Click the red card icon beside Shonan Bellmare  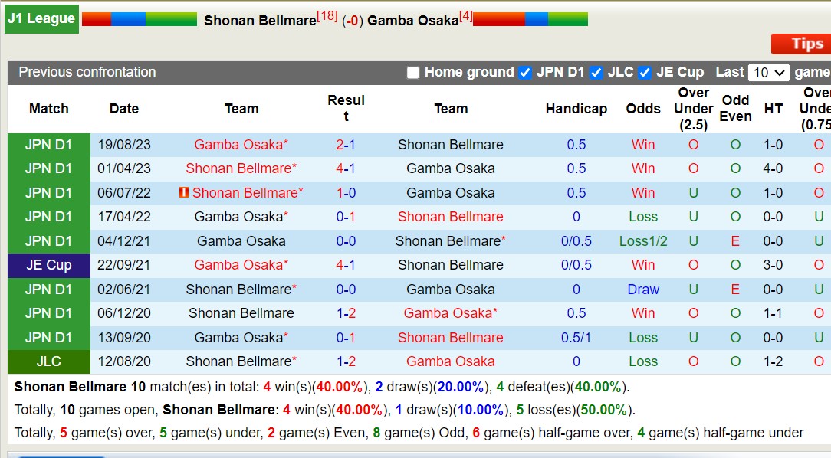pyautogui.click(x=186, y=192)
